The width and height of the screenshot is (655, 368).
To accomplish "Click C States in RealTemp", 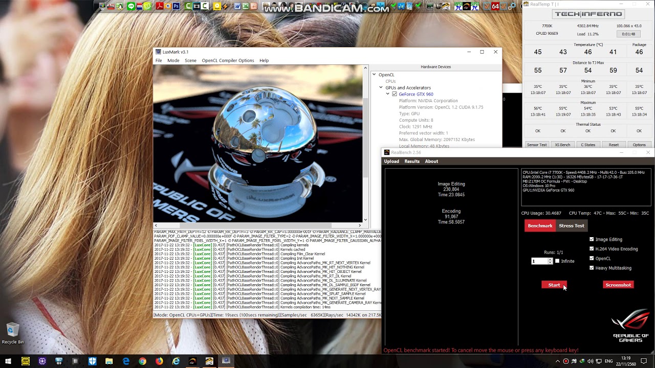I will pos(588,145).
